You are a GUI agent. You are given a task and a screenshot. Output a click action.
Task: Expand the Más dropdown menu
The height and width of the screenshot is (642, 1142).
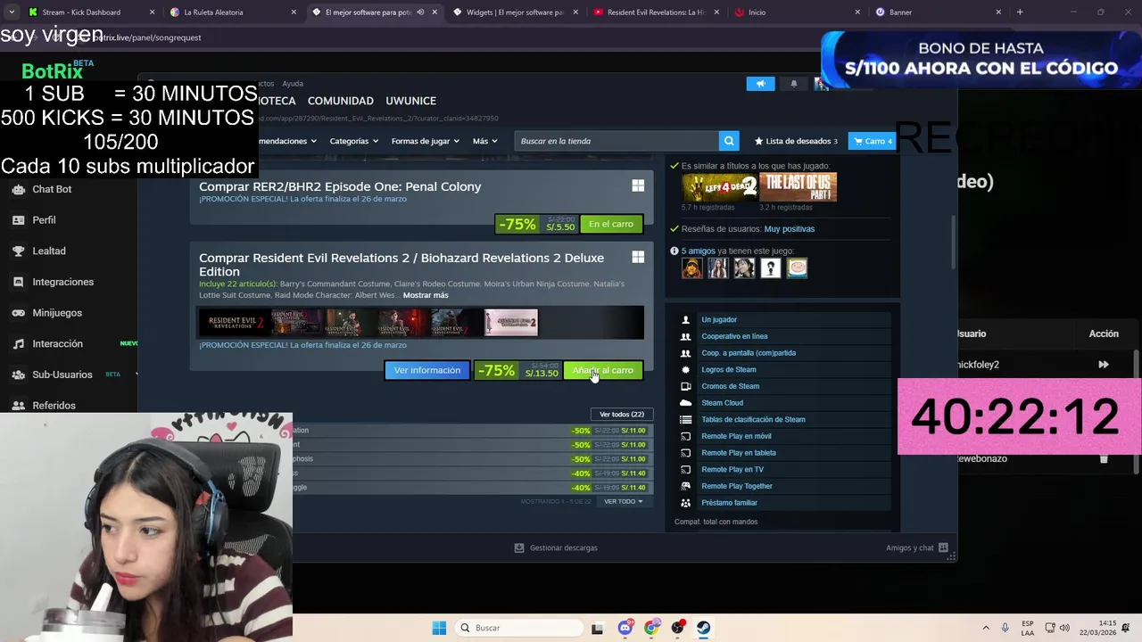click(484, 141)
